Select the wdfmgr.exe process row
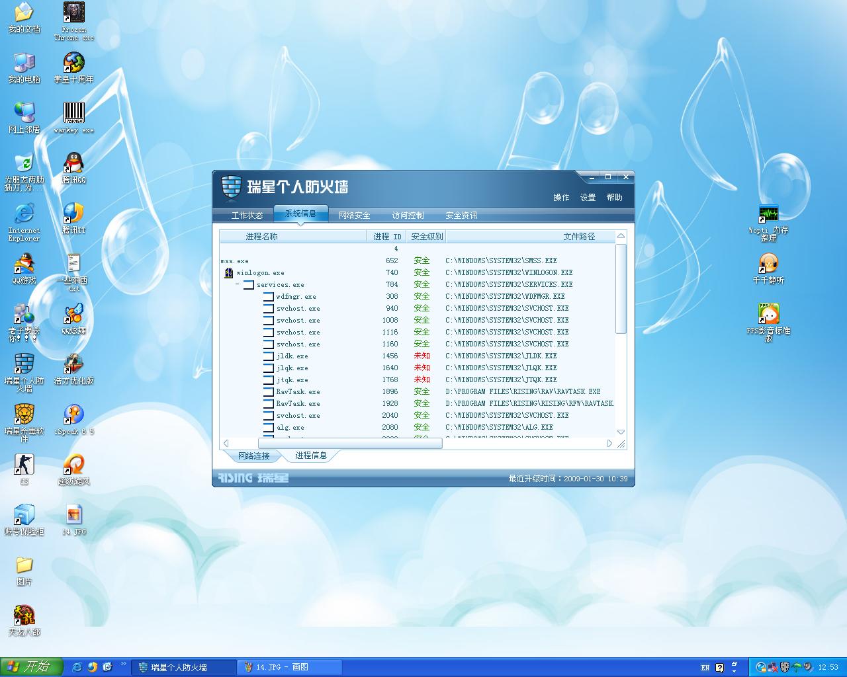The width and height of the screenshot is (847, 677). [418, 296]
